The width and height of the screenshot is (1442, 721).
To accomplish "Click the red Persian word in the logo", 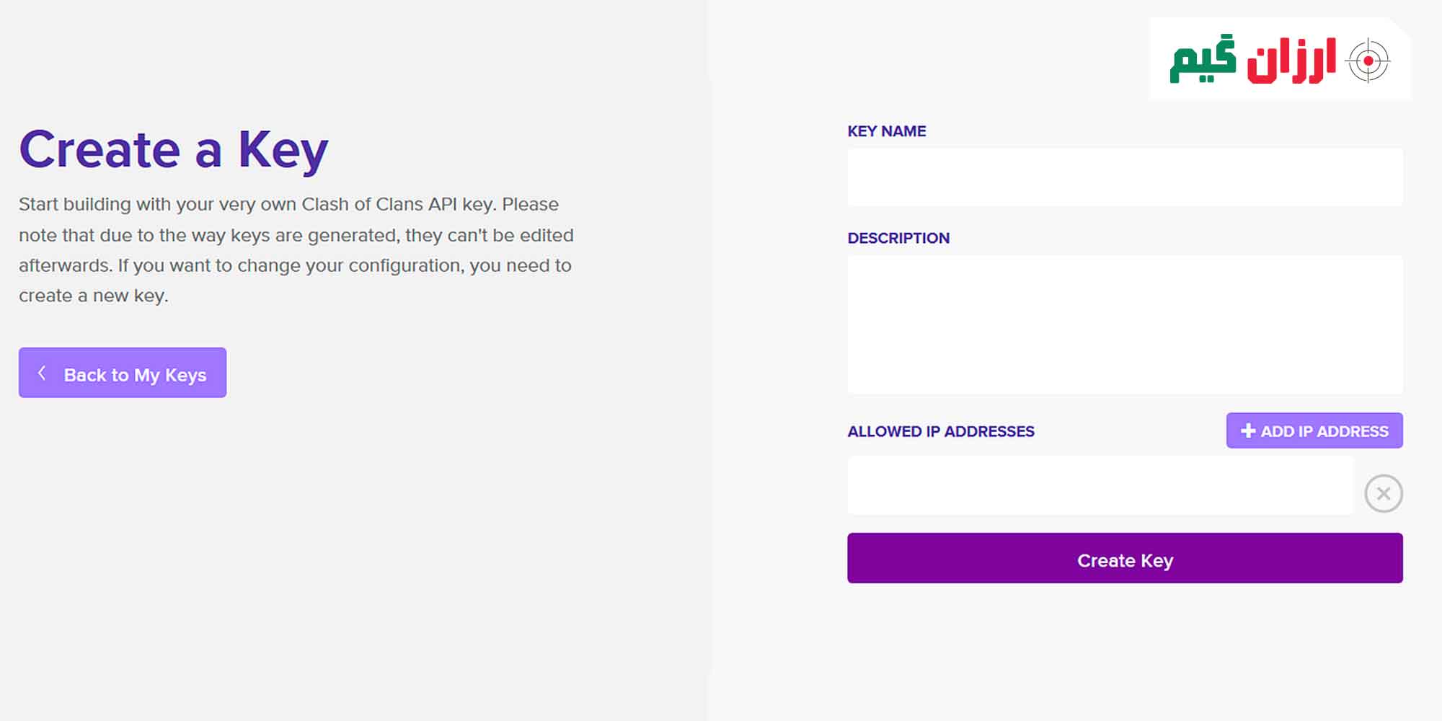I will click(1291, 61).
